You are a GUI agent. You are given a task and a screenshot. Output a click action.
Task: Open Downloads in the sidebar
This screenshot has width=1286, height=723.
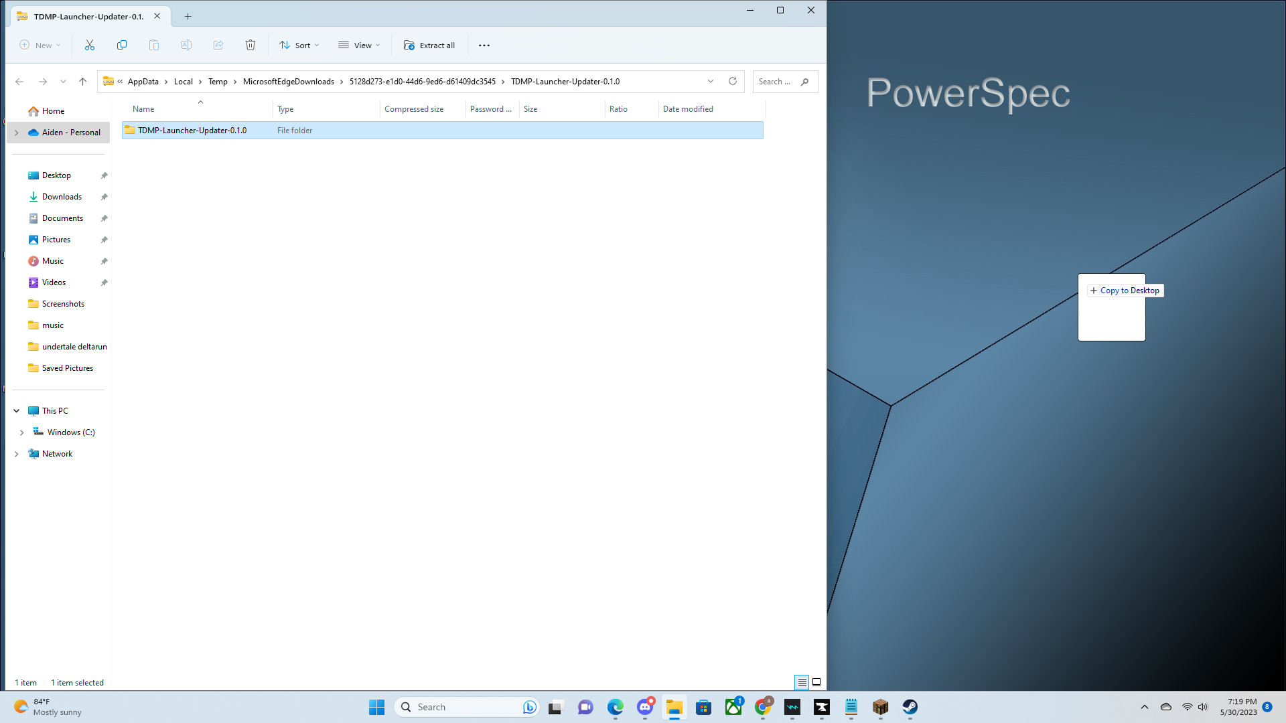click(62, 197)
